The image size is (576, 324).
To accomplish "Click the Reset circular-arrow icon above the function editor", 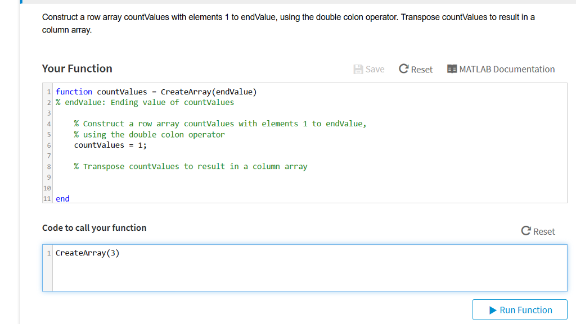I will click(x=403, y=69).
